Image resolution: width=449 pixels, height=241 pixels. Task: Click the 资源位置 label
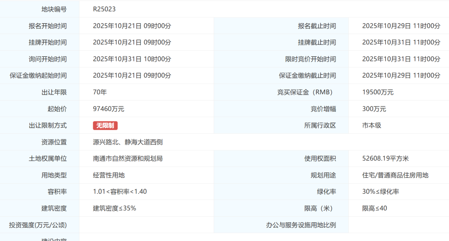(x=54, y=142)
